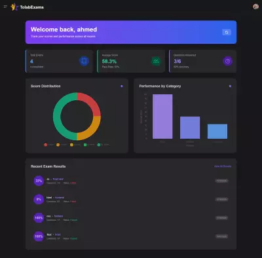Image resolution: width=262 pixels, height=258 pixels.
Task: Open the 33% Js exam result
Action: 131,181
